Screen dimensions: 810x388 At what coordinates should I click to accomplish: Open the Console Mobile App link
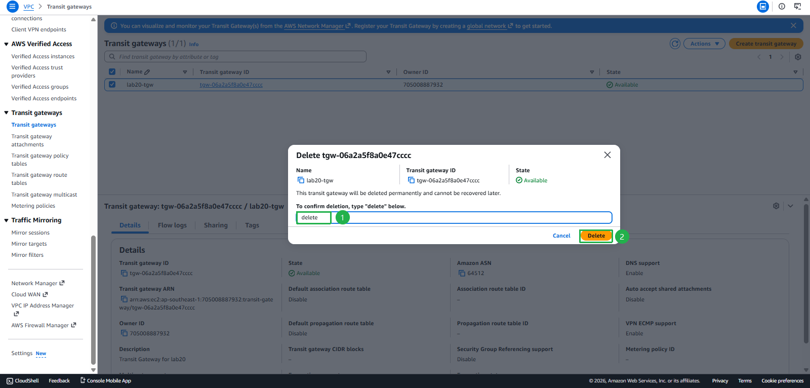point(106,381)
